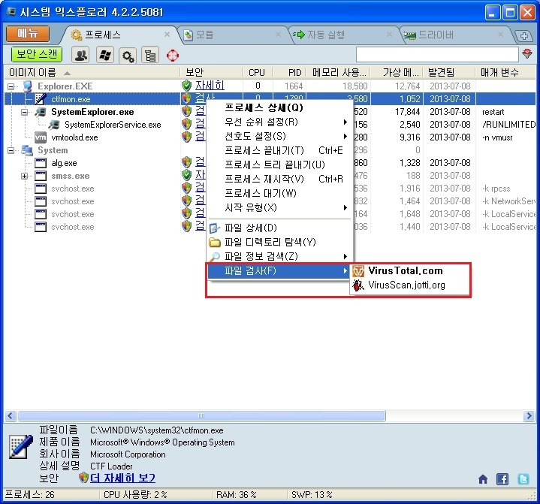Close the 자동 실행 tab with its X

(x=389, y=34)
